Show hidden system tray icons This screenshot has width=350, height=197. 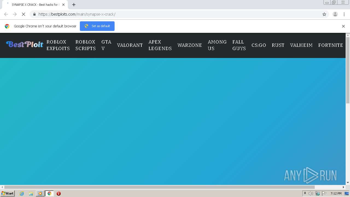coord(305,193)
